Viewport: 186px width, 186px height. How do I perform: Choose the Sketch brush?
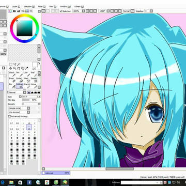(12, 74)
